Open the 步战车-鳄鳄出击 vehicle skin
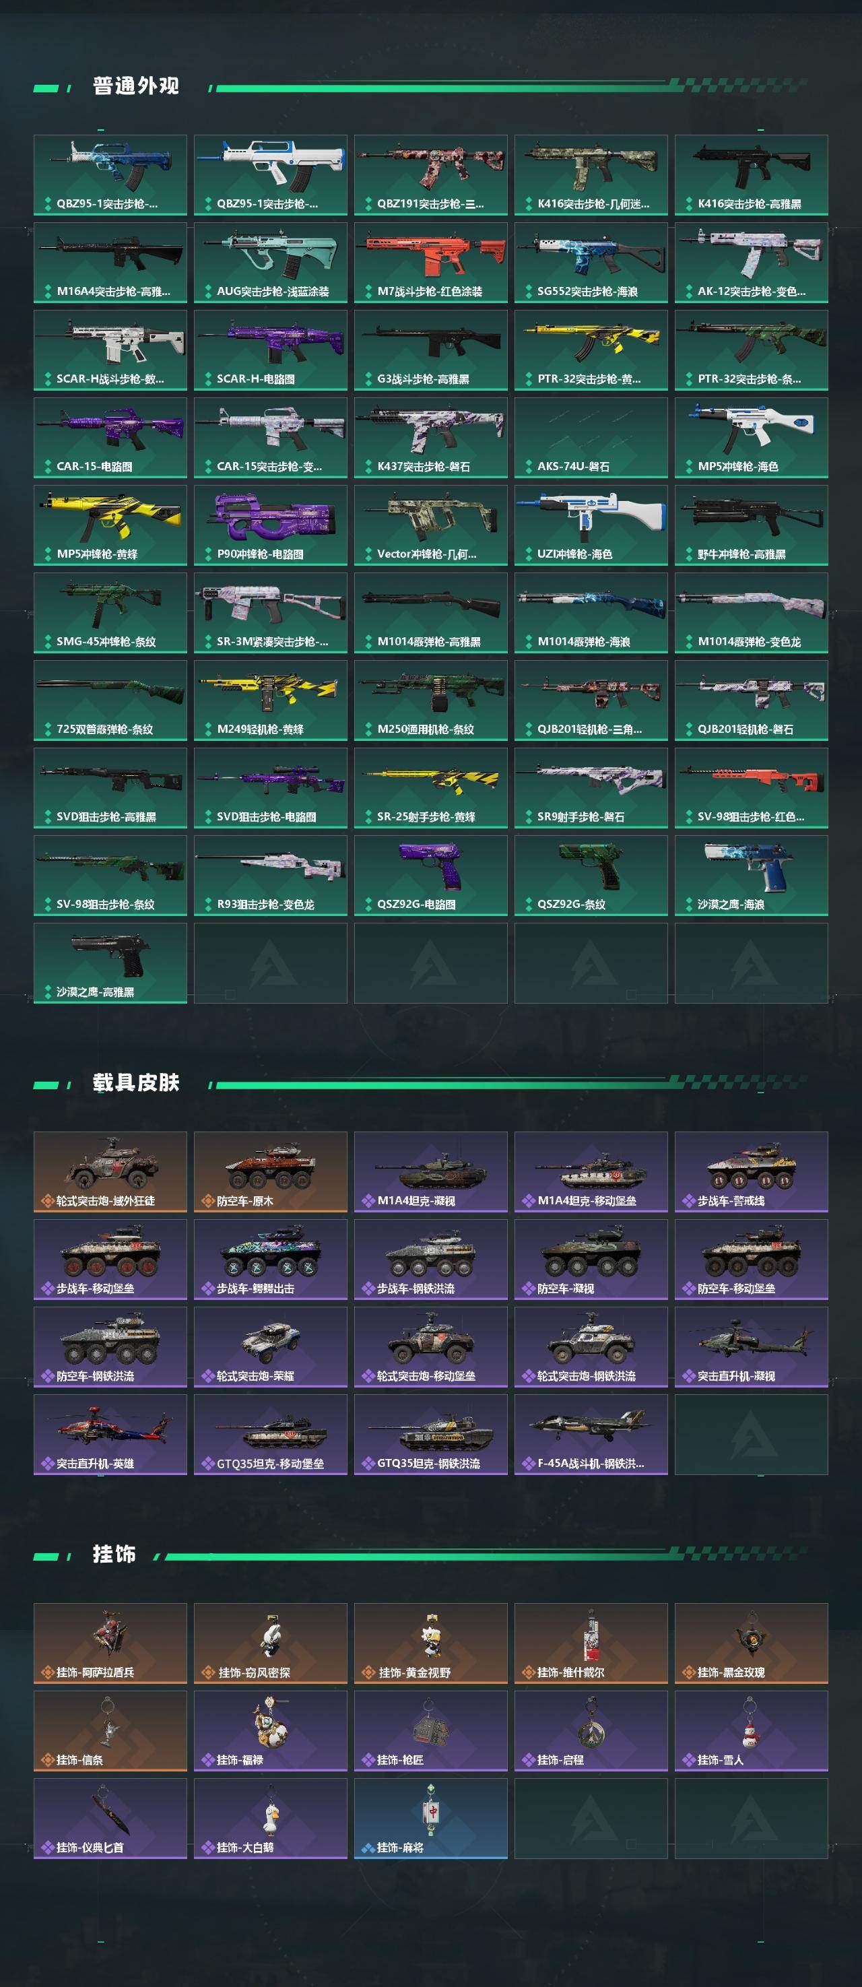The height and width of the screenshot is (1987, 862). coord(271,1259)
